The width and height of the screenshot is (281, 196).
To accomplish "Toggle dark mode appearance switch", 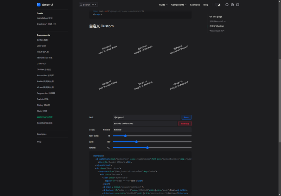I will [217, 5].
